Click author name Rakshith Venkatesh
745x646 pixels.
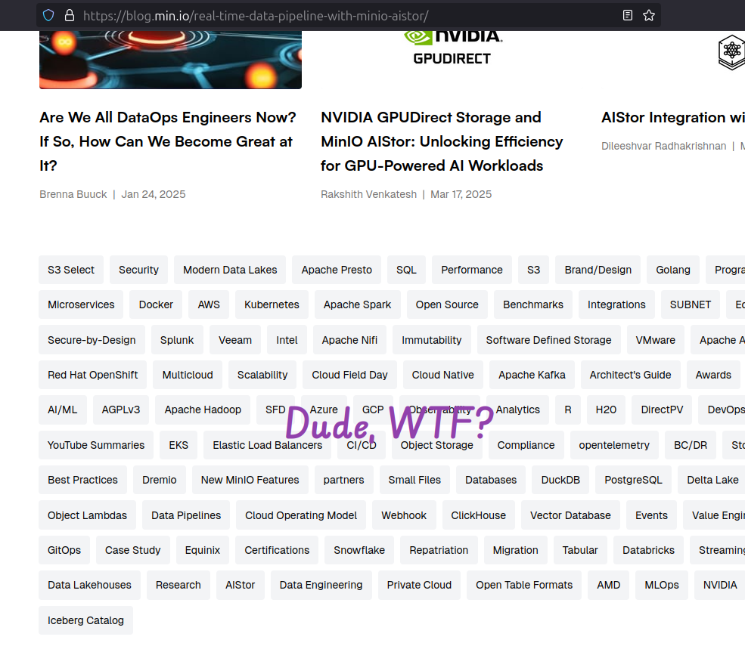pos(368,194)
